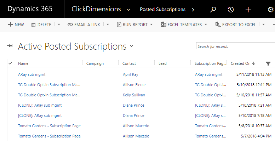Open Allison Fierce's TG Double Opt-in subscription name

(x=49, y=85)
